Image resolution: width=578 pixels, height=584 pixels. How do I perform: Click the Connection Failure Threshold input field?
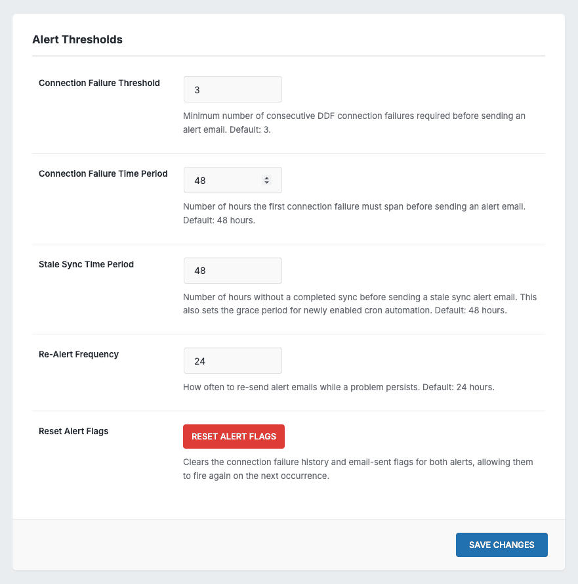coord(232,89)
